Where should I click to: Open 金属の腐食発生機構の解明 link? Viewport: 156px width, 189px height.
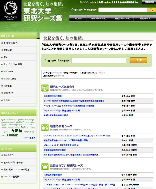coord(56,115)
